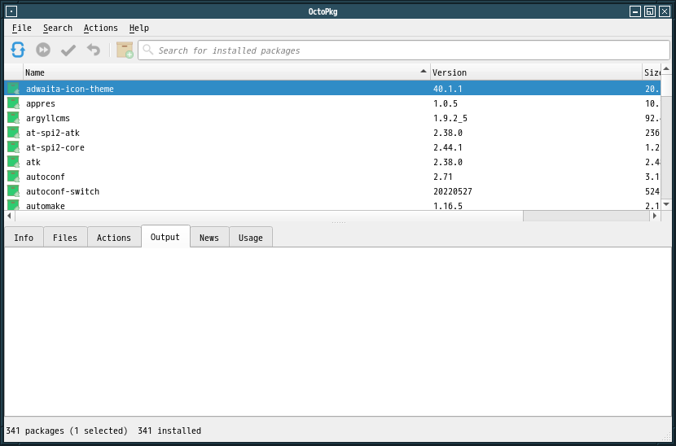
Task: Click the horizontal scrollbar right arrow
Action: point(655,216)
